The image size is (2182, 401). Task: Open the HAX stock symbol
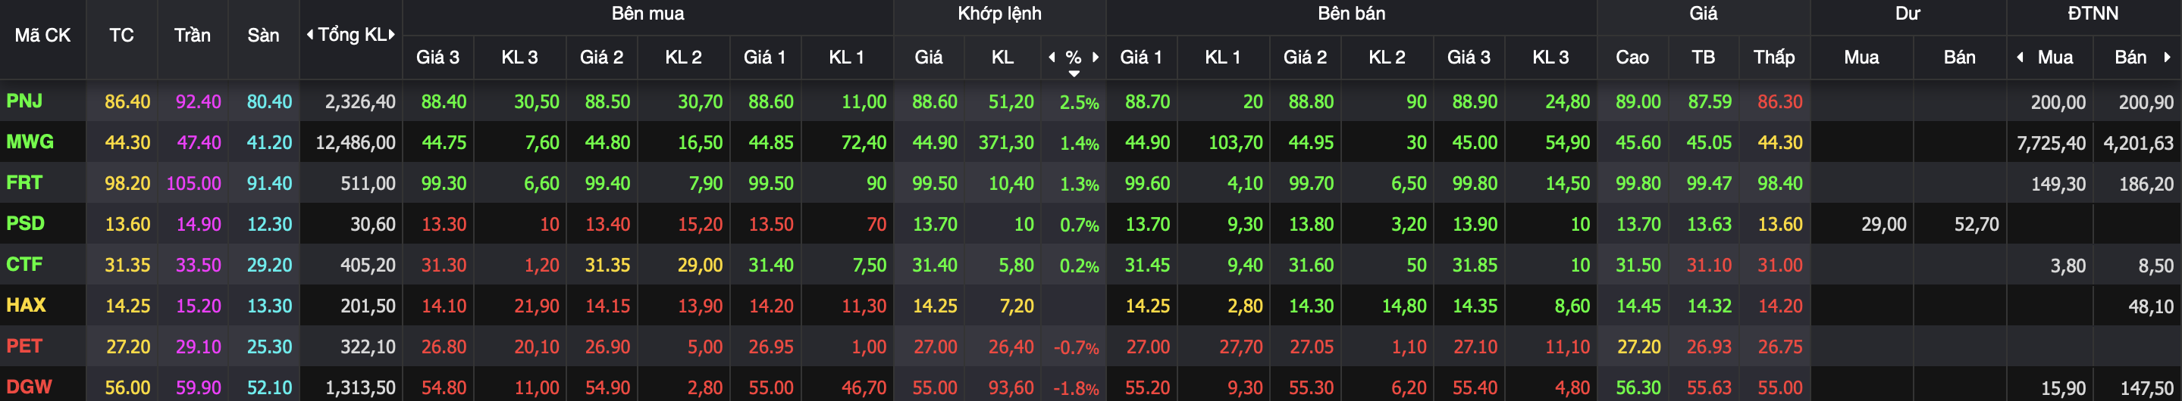(x=27, y=305)
